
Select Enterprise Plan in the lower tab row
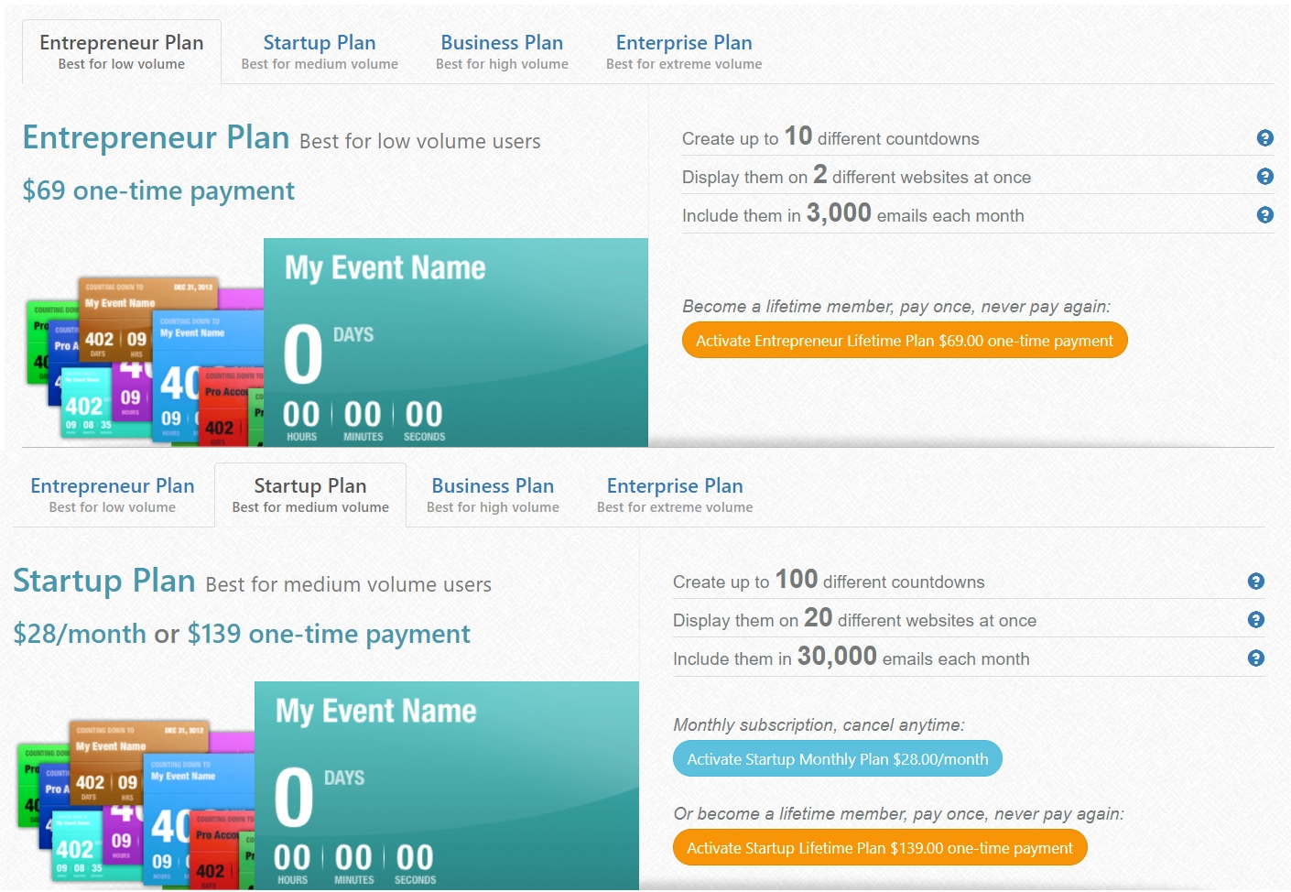tap(674, 495)
